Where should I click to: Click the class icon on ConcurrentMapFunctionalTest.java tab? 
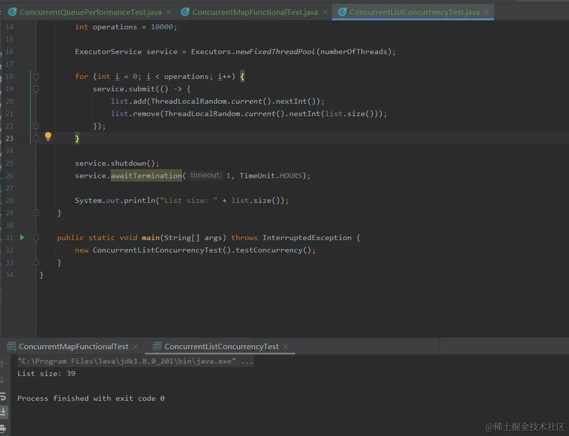pyautogui.click(x=185, y=12)
